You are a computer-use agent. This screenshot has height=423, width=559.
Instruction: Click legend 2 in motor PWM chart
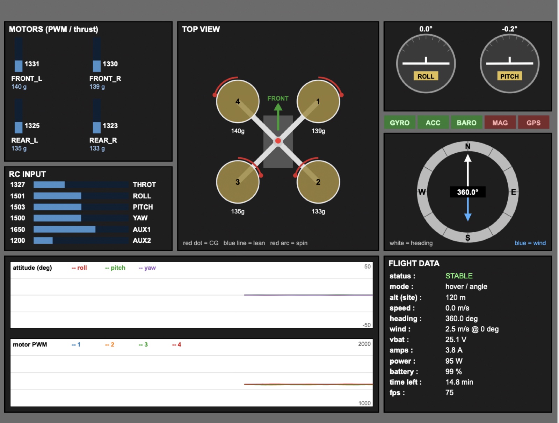point(110,344)
